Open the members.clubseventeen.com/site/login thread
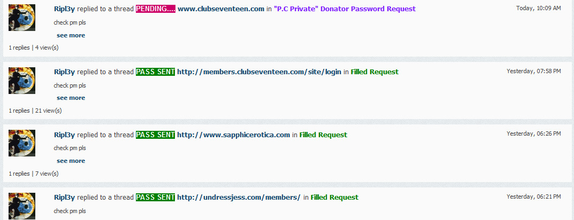This screenshot has height=220, width=574. click(259, 72)
